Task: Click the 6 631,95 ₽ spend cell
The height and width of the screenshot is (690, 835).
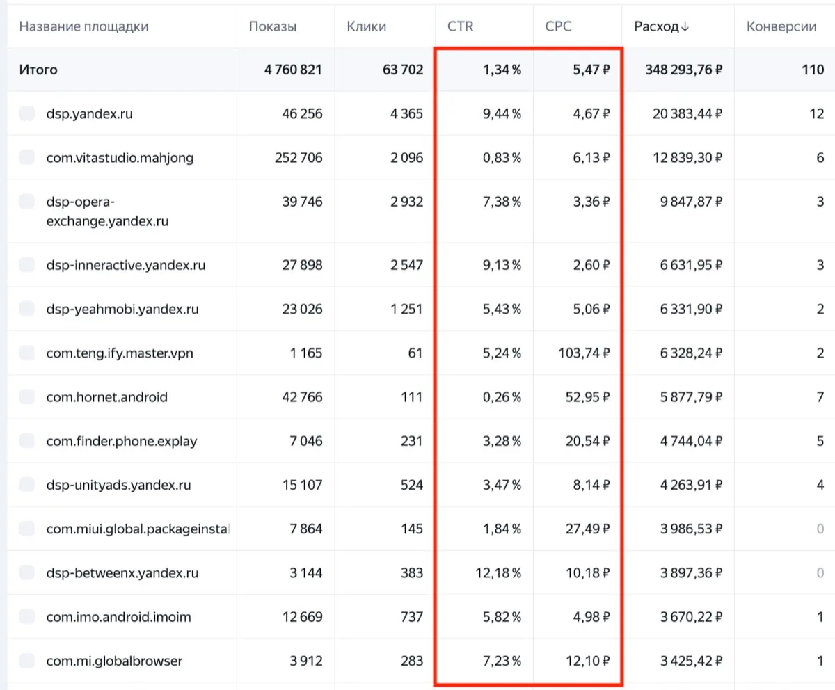Action: [691, 265]
